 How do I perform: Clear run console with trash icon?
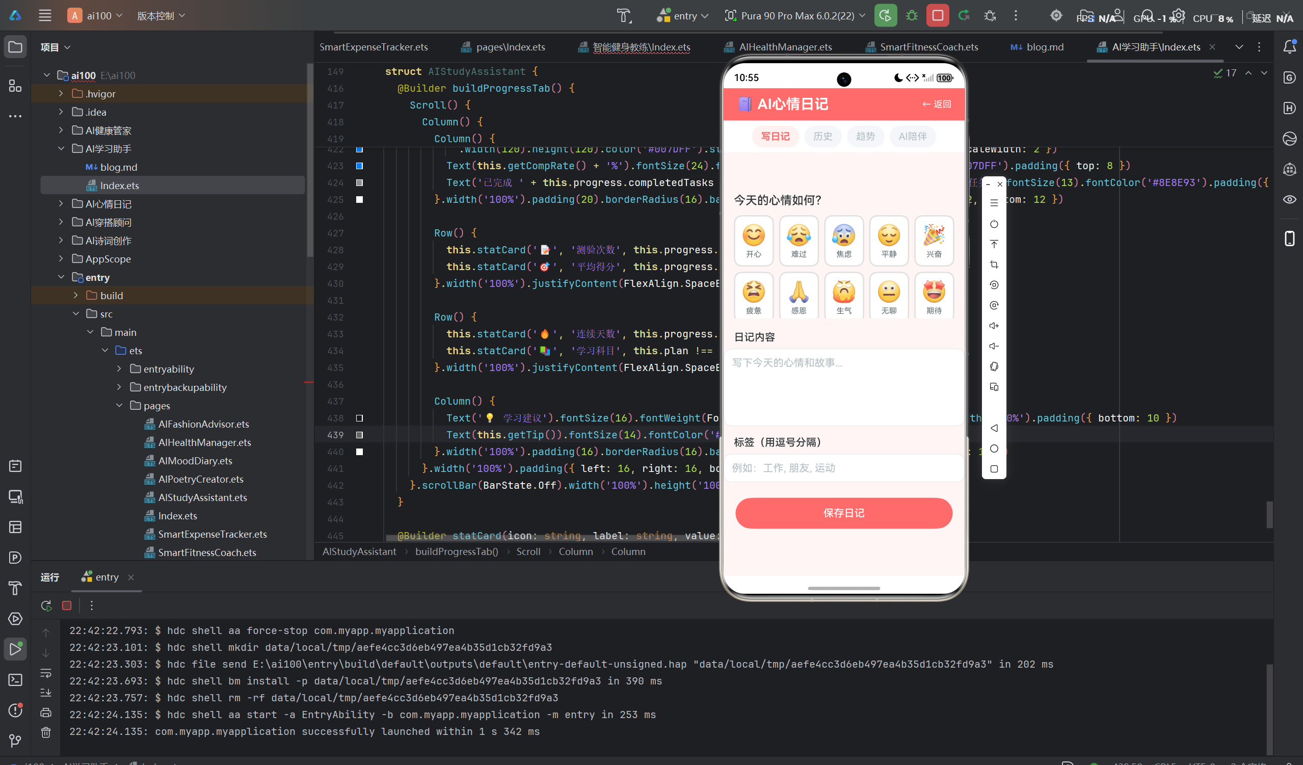(x=45, y=732)
